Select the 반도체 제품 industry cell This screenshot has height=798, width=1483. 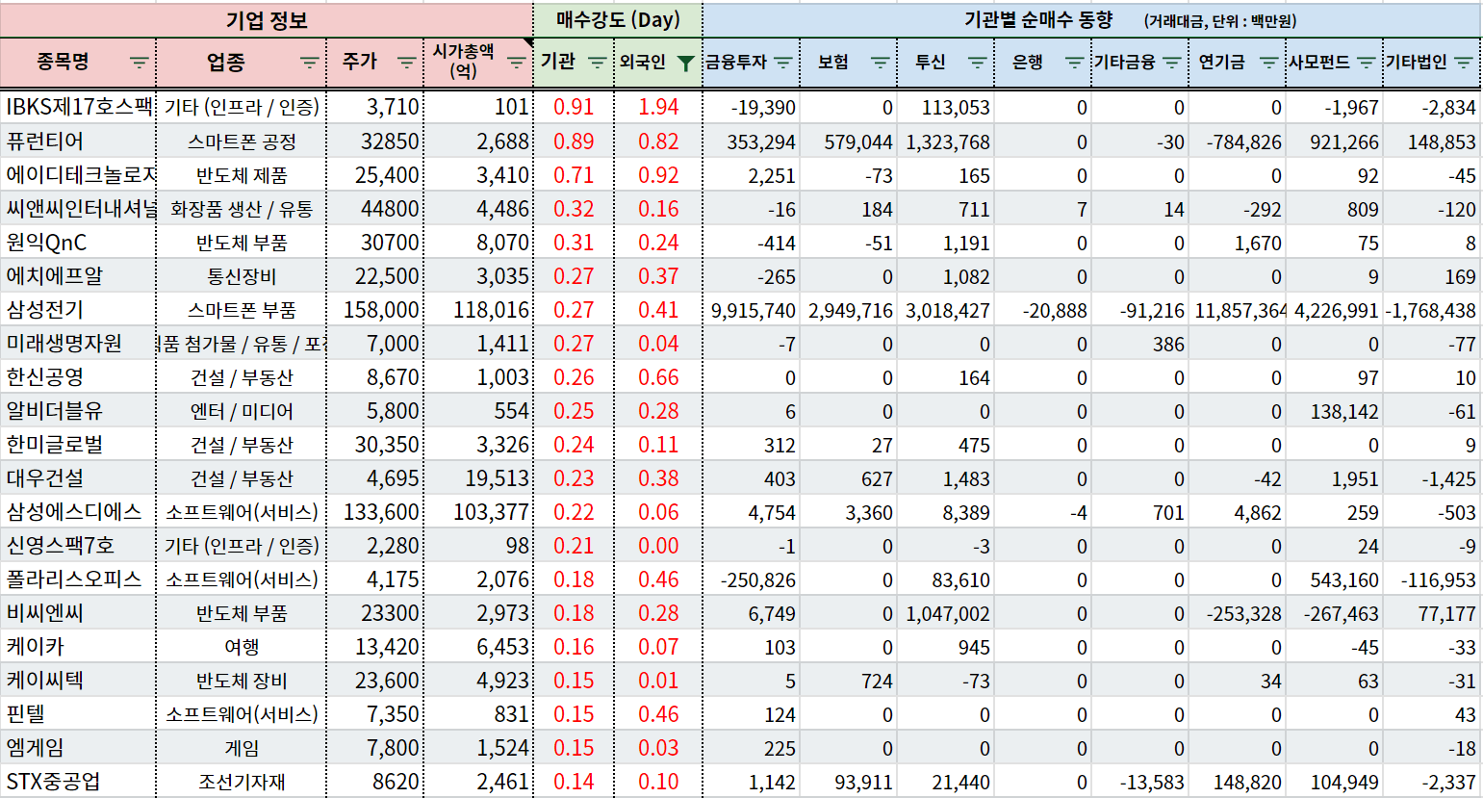point(242,175)
